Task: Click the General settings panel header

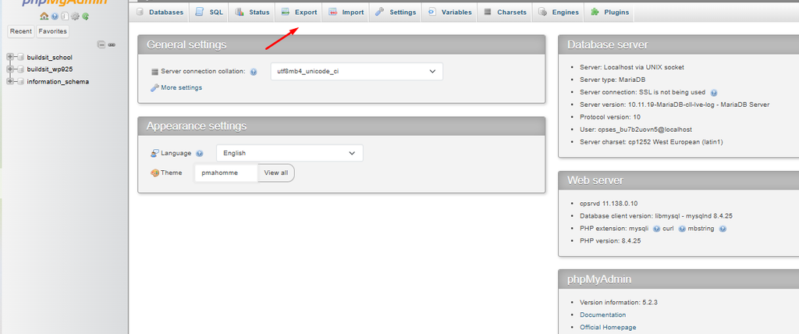Action: point(342,45)
